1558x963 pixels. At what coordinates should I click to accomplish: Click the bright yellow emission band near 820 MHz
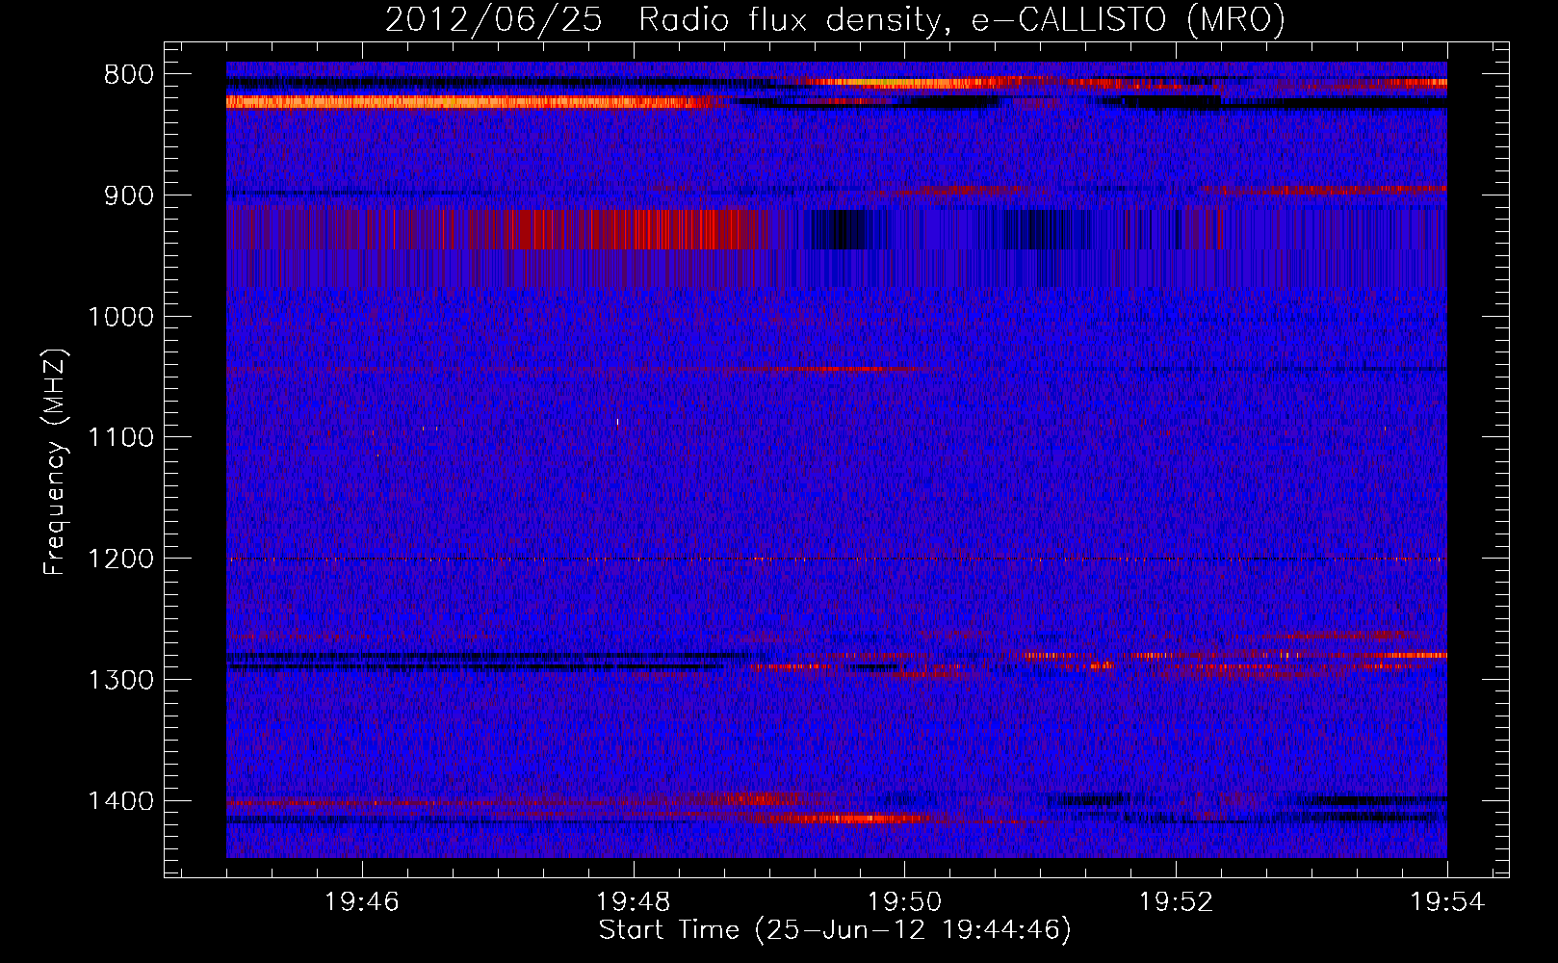pyautogui.click(x=479, y=102)
